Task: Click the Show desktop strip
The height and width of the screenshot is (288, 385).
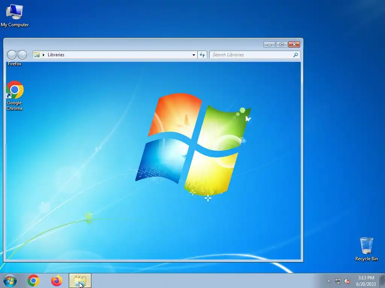Action: pos(382,280)
